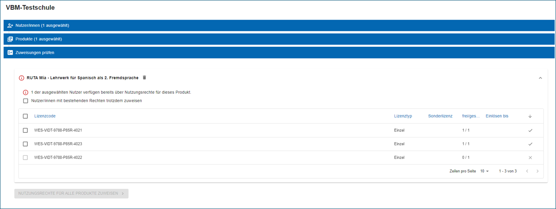Sort table by Lizenzcode column header
556x209 pixels.
coord(45,116)
